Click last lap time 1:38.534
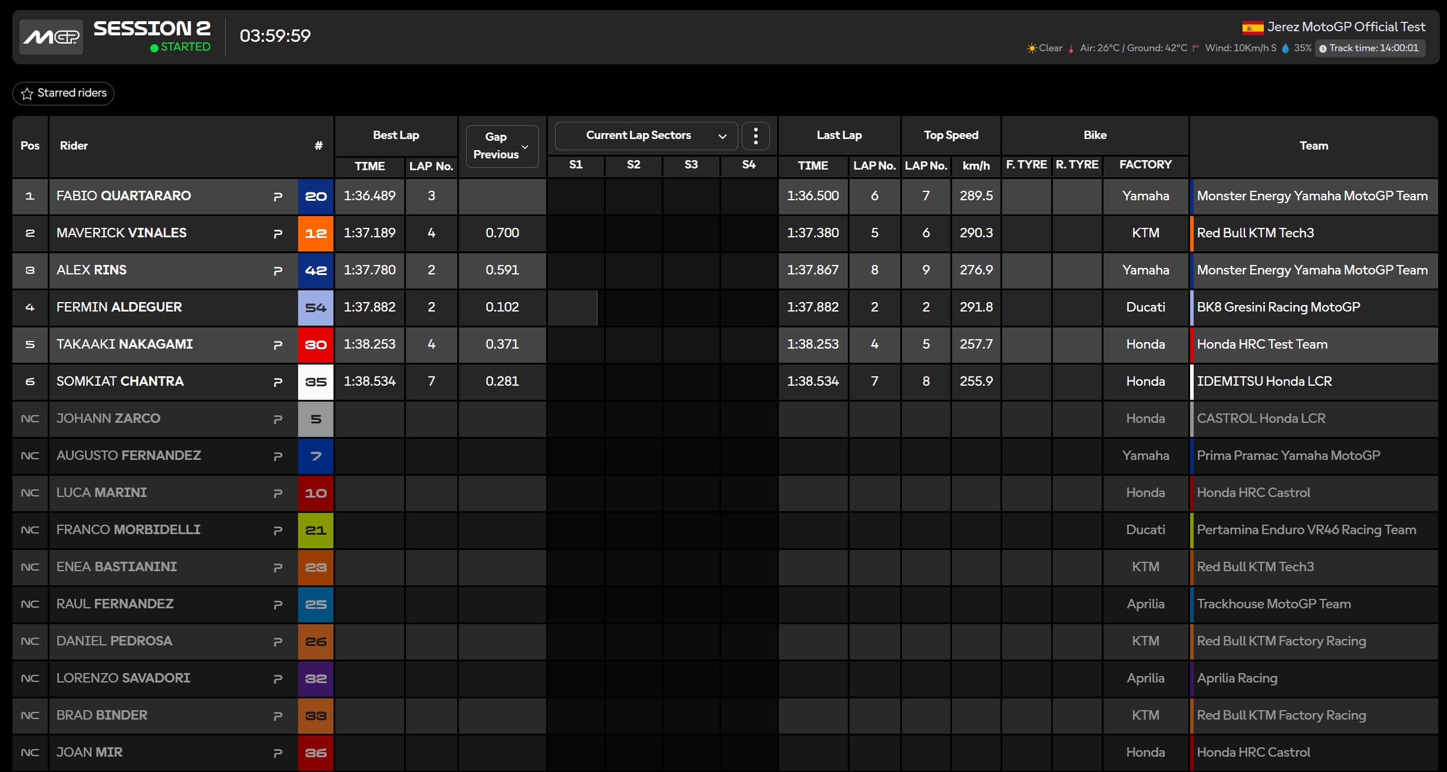 [813, 382]
